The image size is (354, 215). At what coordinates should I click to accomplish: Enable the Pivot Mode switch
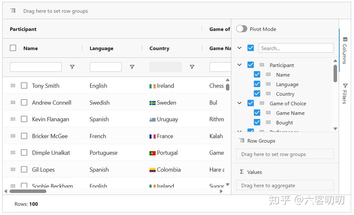(242, 29)
